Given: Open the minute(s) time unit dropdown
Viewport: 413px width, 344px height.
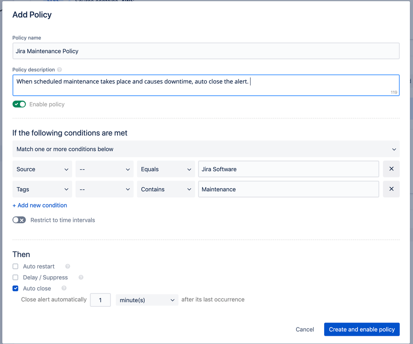Looking at the screenshot, I should point(147,300).
